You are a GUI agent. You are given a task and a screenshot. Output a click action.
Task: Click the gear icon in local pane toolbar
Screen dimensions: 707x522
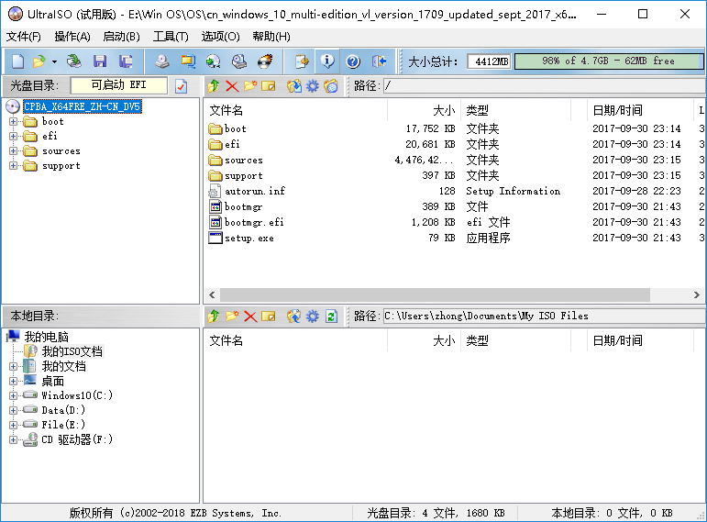point(313,317)
